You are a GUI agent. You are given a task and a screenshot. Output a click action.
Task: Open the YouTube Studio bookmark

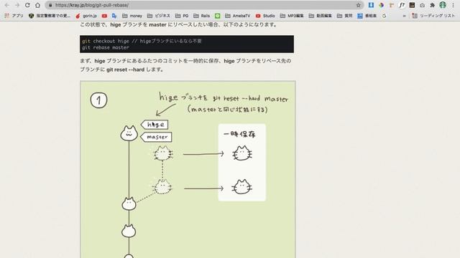(265, 16)
